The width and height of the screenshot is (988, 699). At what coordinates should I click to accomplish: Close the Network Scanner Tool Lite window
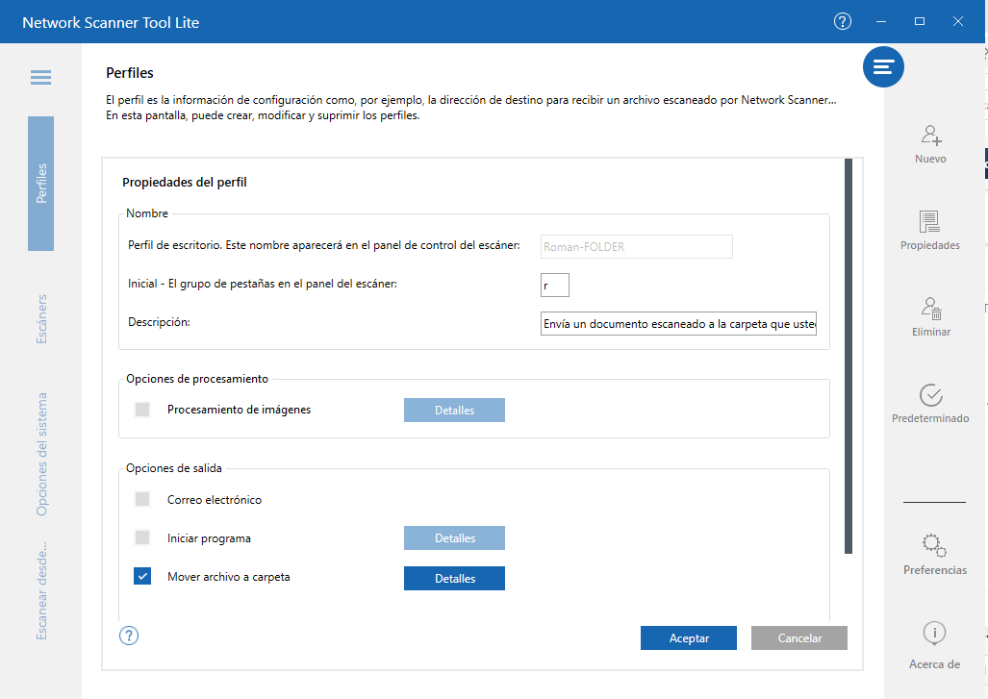958,21
